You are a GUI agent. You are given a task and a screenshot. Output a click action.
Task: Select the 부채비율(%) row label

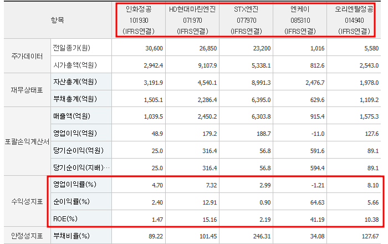click(x=72, y=236)
